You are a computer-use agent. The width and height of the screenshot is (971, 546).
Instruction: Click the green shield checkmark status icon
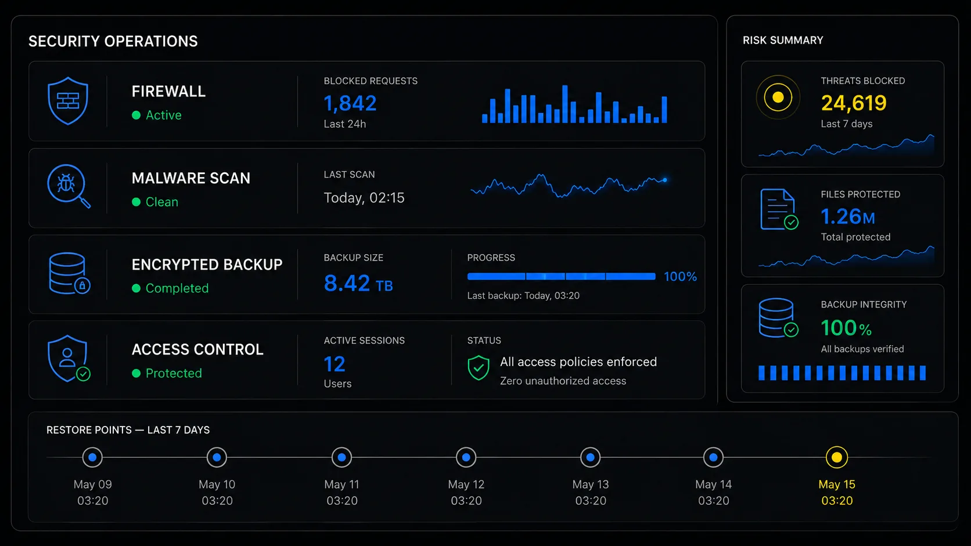pos(479,368)
